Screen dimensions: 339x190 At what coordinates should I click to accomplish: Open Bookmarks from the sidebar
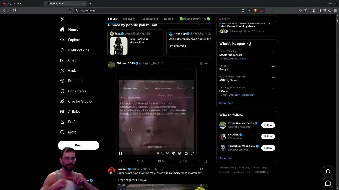point(73,91)
